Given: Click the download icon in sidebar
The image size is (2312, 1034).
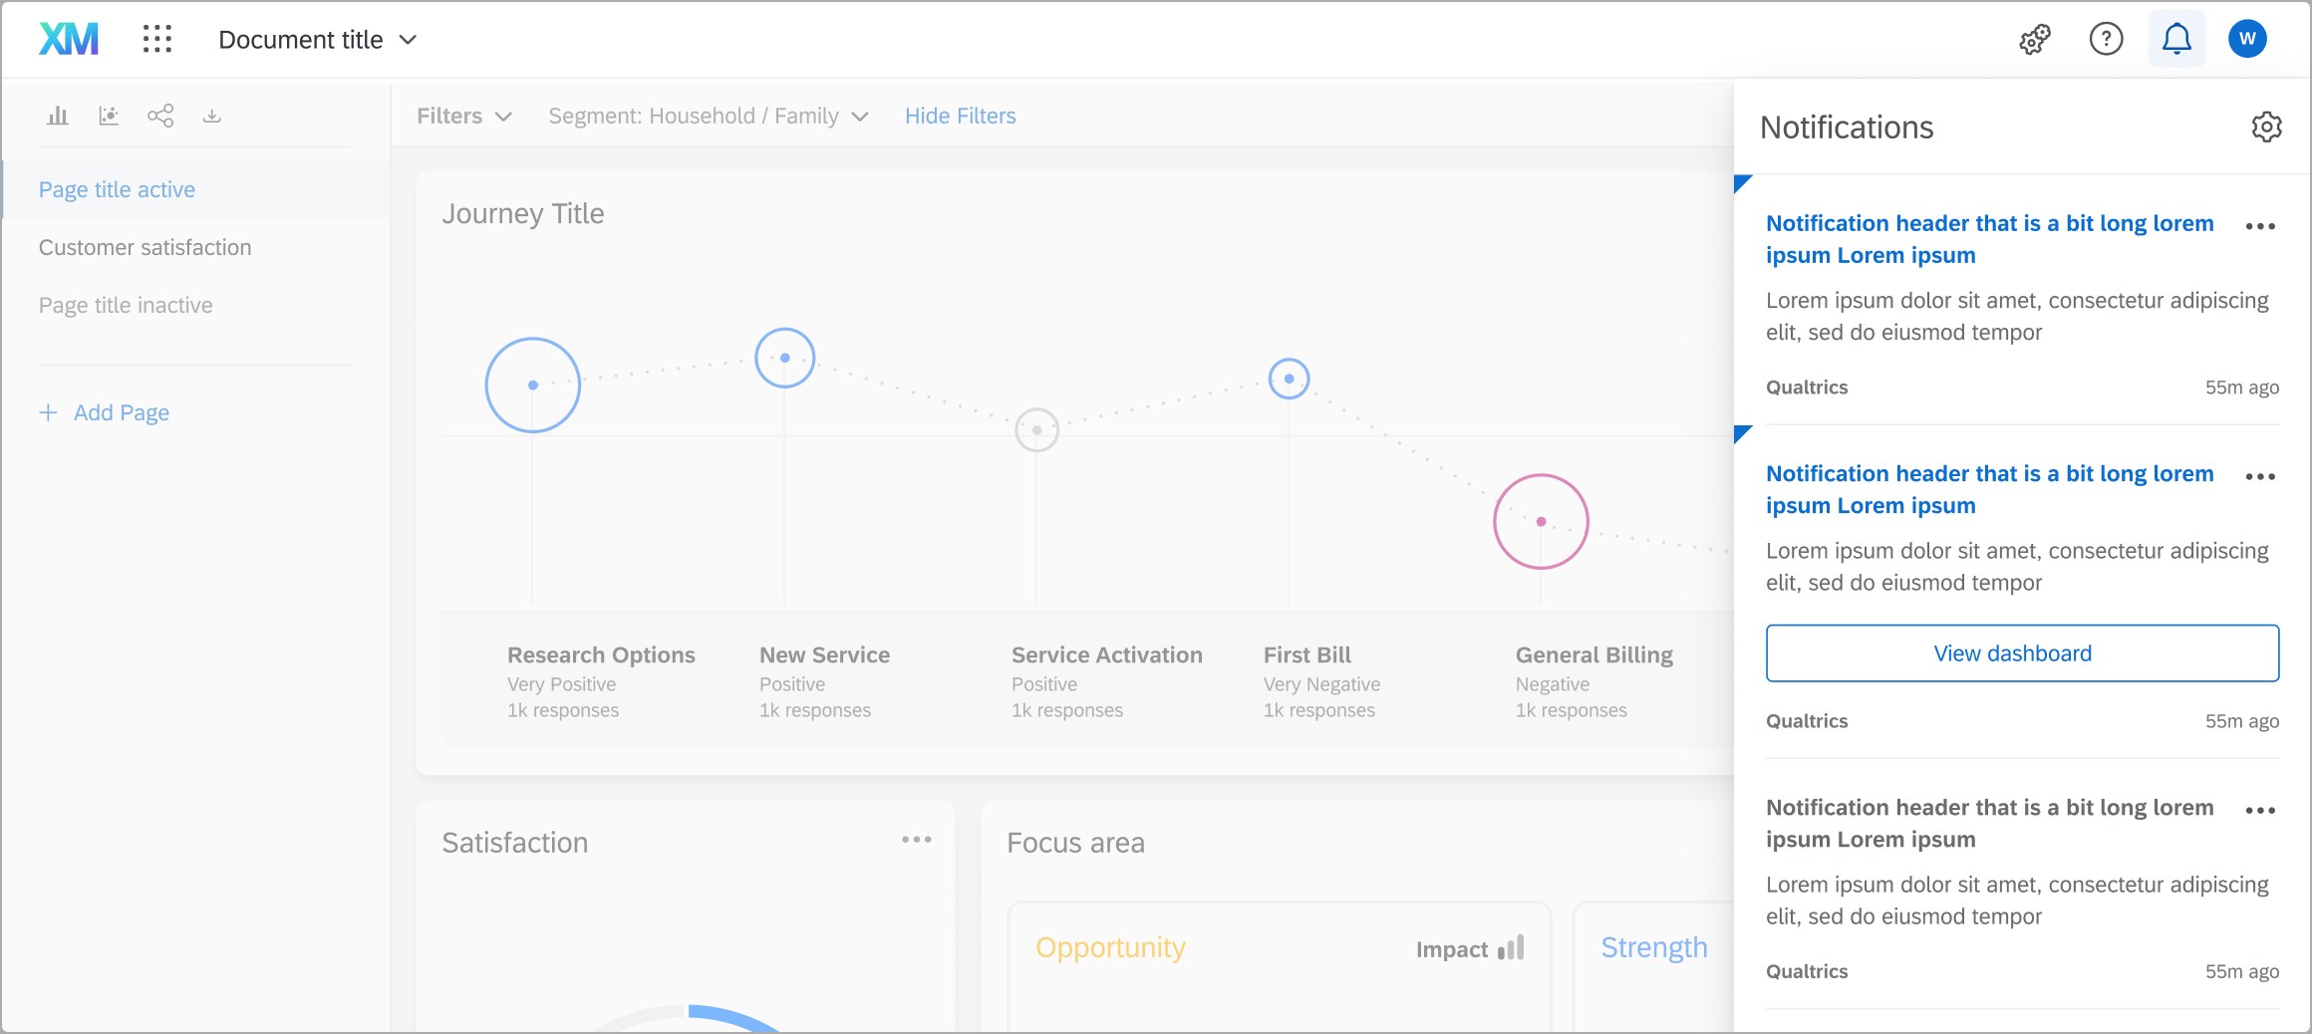Looking at the screenshot, I should tap(211, 116).
